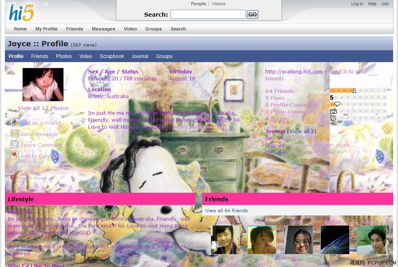
Task: Select the Photos profile tab
Action: pos(64,56)
